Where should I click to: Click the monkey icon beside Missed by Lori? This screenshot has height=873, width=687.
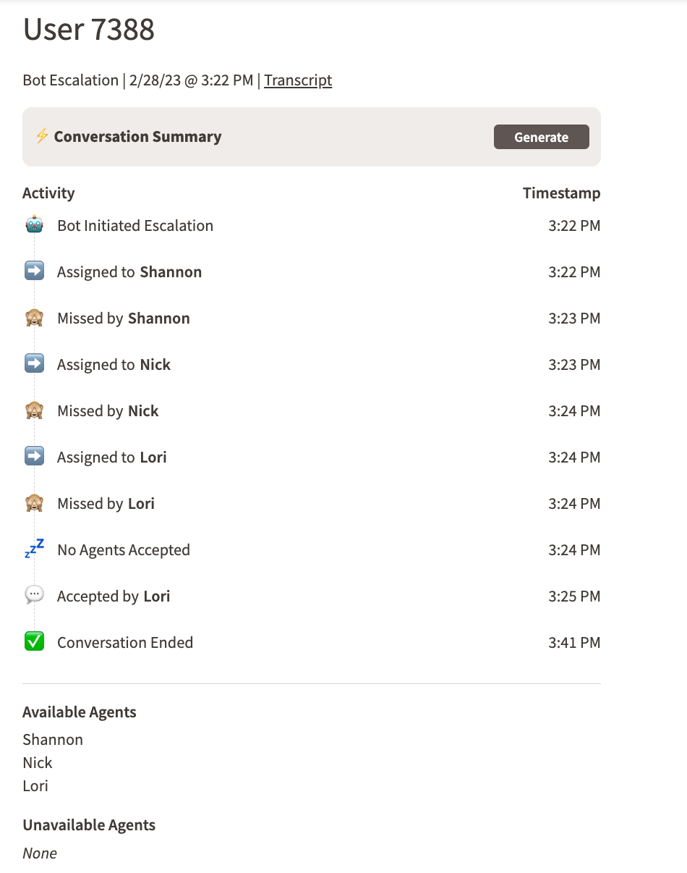point(34,504)
